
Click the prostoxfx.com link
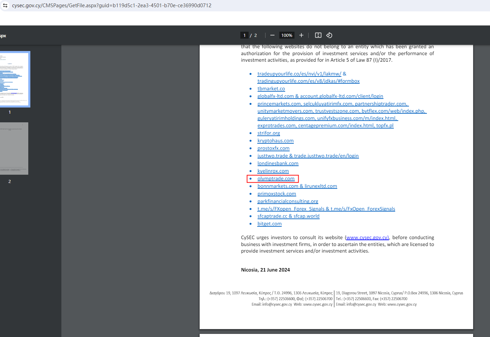click(x=273, y=148)
